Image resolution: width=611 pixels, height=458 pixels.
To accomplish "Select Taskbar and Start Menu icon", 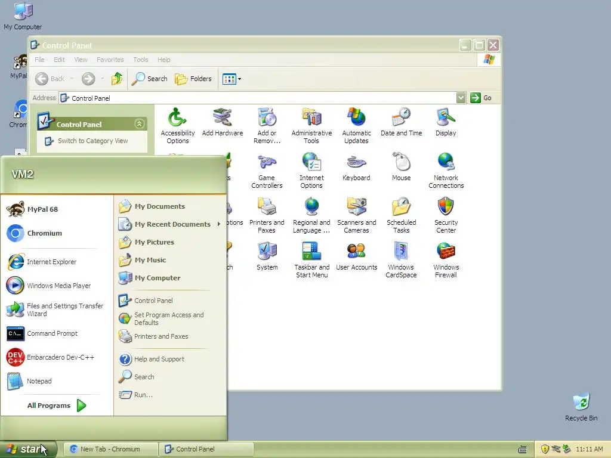I will [311, 260].
